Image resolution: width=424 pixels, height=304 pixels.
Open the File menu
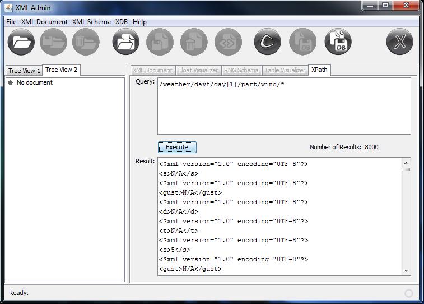pos(11,22)
